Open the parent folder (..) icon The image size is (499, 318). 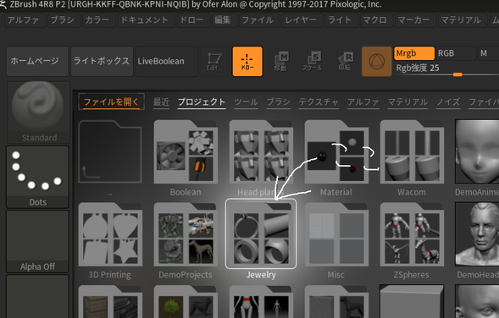coord(110,152)
